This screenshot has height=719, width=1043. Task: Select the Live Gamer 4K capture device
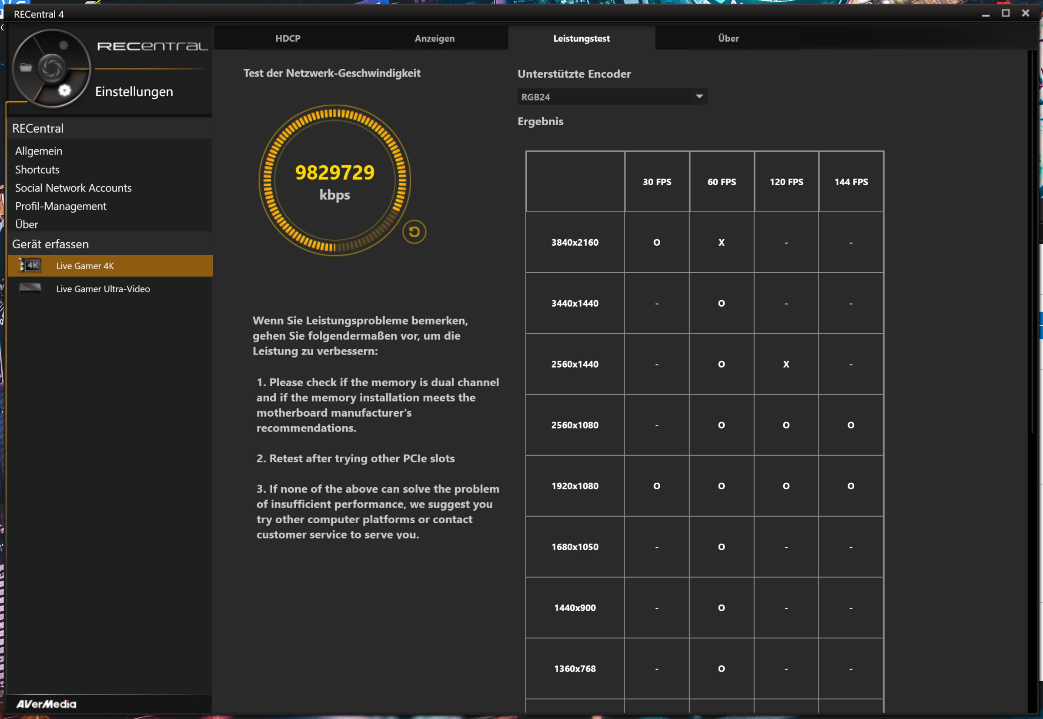pyautogui.click(x=110, y=266)
